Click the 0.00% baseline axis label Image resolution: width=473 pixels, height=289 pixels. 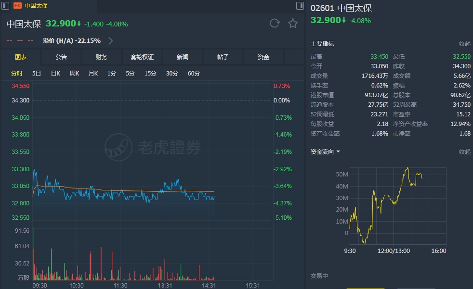pyautogui.click(x=282, y=101)
